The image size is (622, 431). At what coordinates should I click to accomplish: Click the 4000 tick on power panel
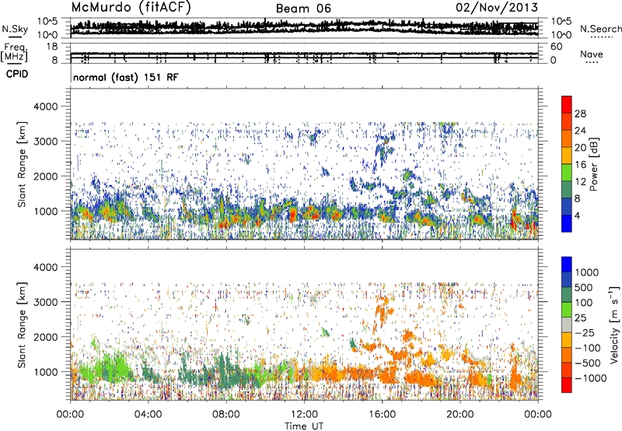point(45,107)
